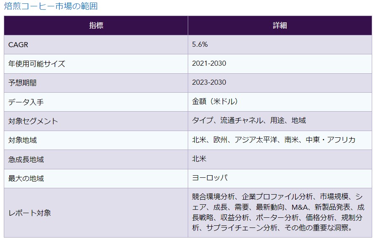
Task: Click the 詳細 column header
Action: [280, 25]
